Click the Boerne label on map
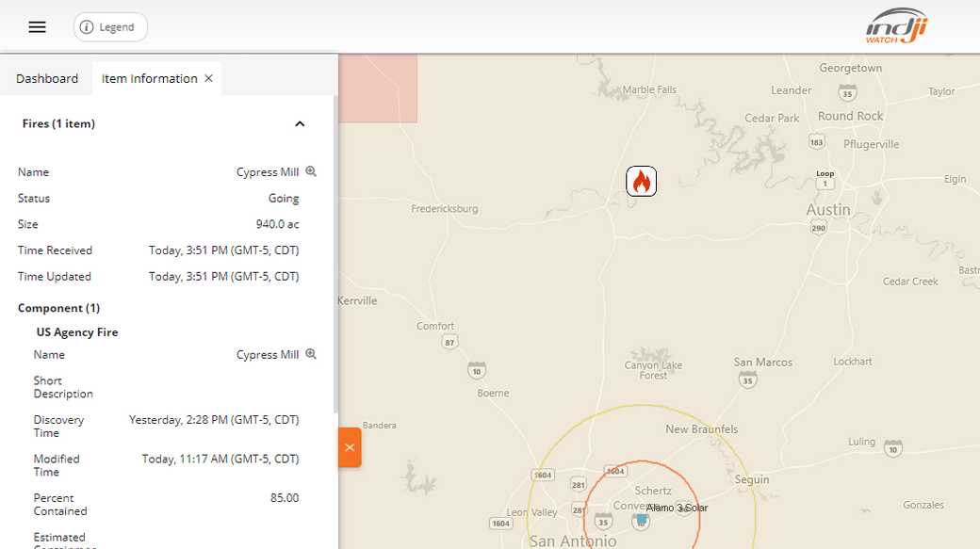This screenshot has height=549, width=980. (493, 393)
